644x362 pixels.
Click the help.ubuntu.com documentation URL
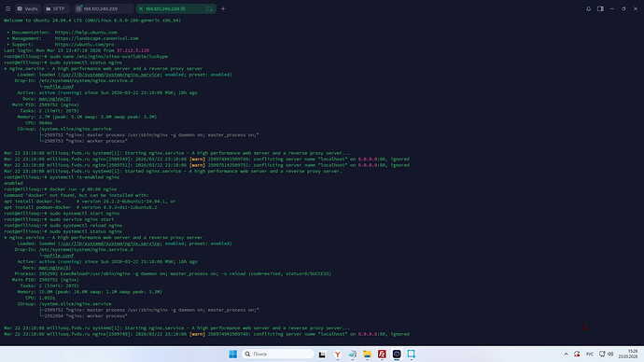[x=86, y=33]
